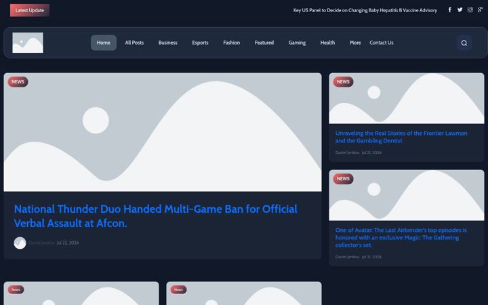The height and width of the screenshot is (305, 488).
Task: Open the Avatar Magic: The Gathering article
Action: pyautogui.click(x=401, y=238)
